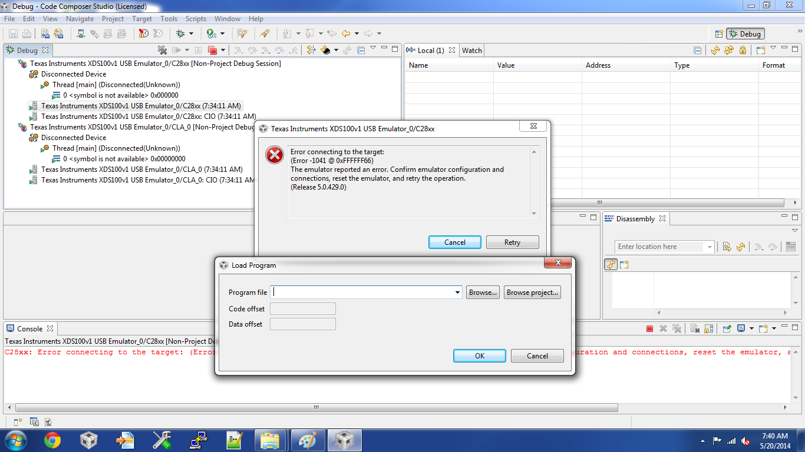Click the Refresh icon in Local view
805x452 pixels.
coord(715,51)
